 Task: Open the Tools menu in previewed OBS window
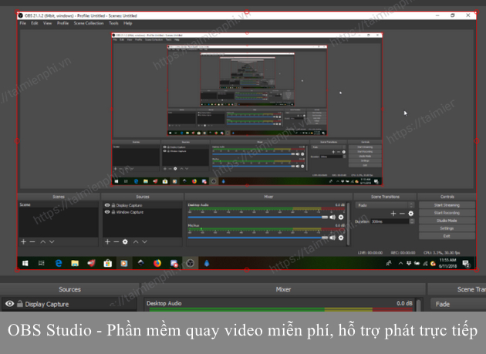pos(113,23)
